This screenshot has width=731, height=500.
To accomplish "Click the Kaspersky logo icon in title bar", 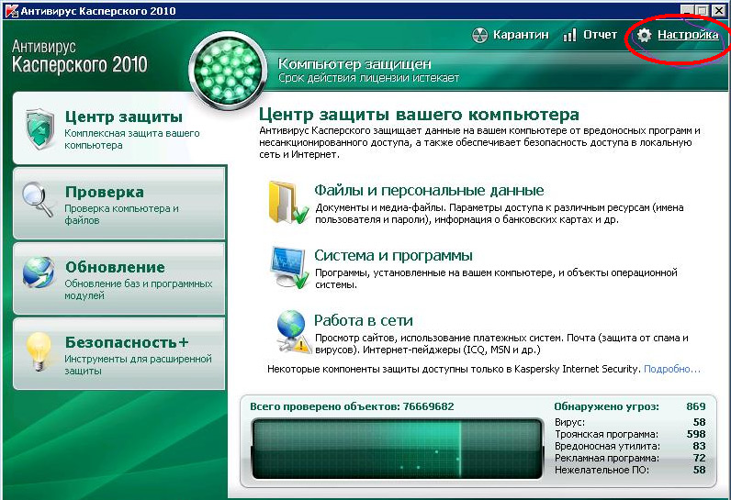I will pos(12,11).
